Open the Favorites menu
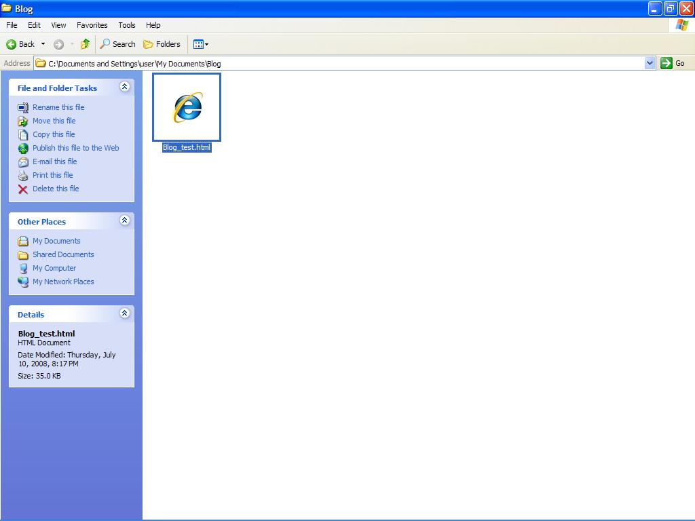 pyautogui.click(x=92, y=25)
